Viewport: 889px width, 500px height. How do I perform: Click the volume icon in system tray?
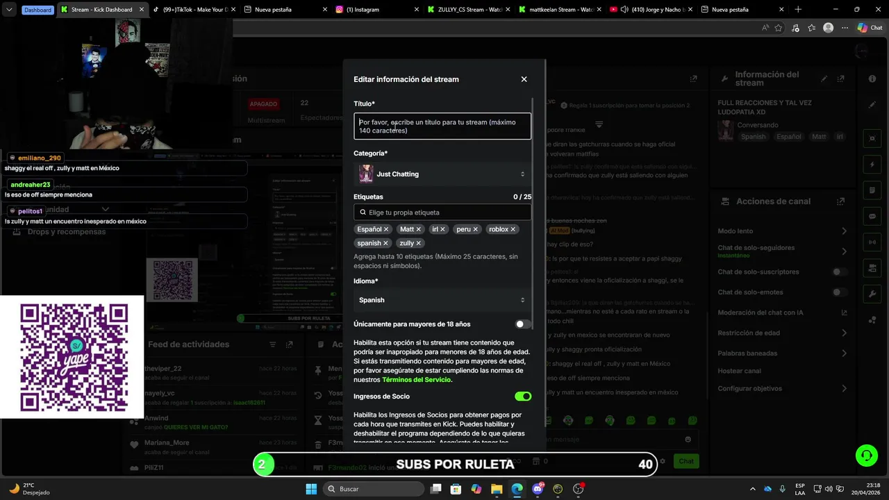coord(829,489)
